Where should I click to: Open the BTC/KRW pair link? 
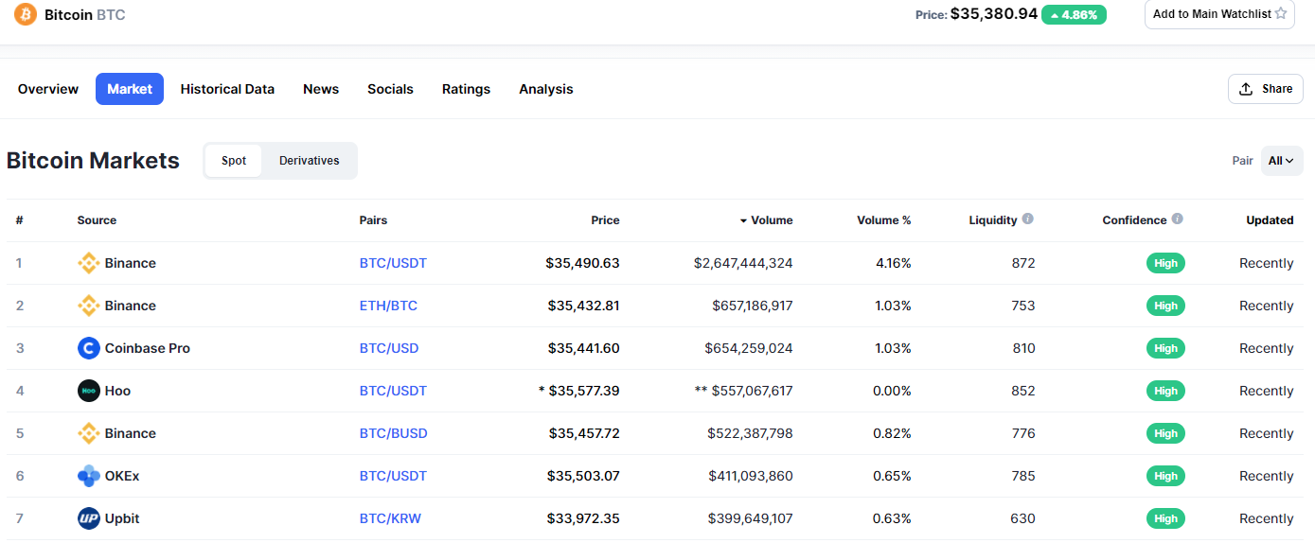[x=390, y=518]
